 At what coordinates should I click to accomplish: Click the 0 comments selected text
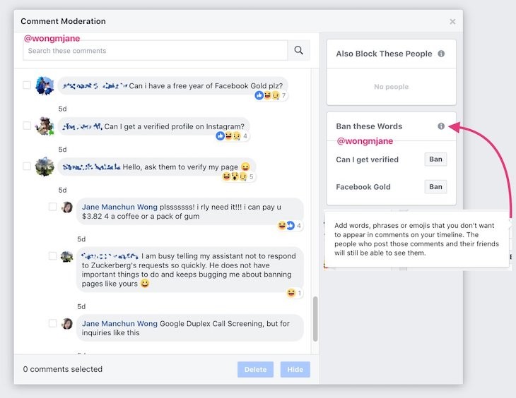click(62, 369)
